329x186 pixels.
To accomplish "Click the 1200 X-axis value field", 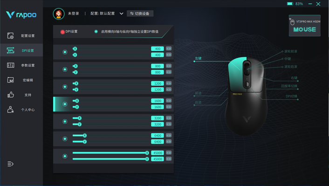I will tap(158, 83).
